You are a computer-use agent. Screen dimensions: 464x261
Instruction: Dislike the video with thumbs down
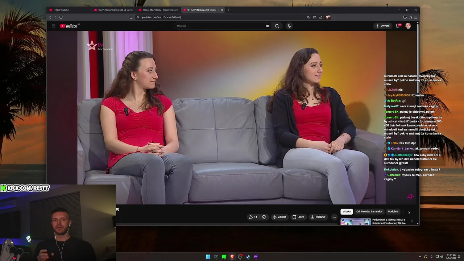[x=264, y=217]
